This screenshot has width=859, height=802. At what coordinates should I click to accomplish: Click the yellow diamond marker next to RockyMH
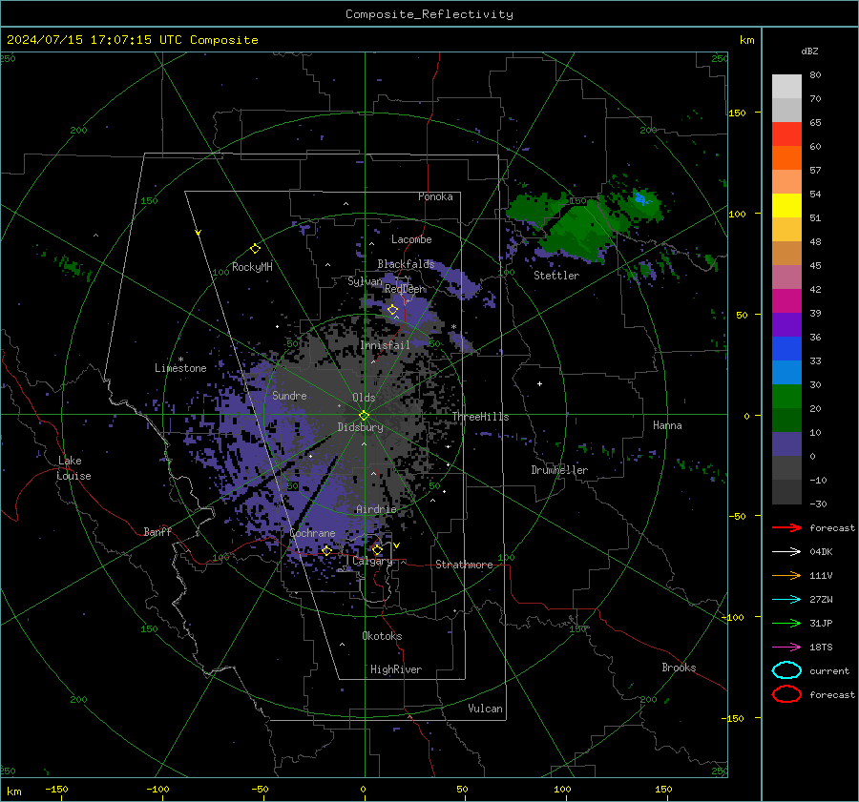255,249
